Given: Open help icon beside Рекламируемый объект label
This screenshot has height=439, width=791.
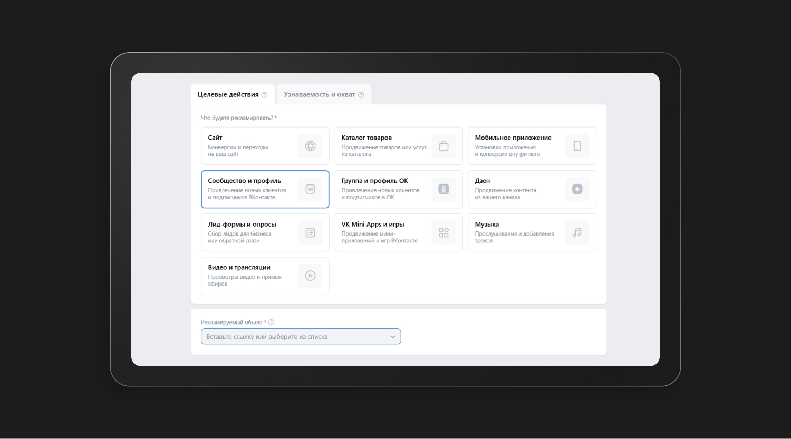Looking at the screenshot, I should pyautogui.click(x=272, y=323).
